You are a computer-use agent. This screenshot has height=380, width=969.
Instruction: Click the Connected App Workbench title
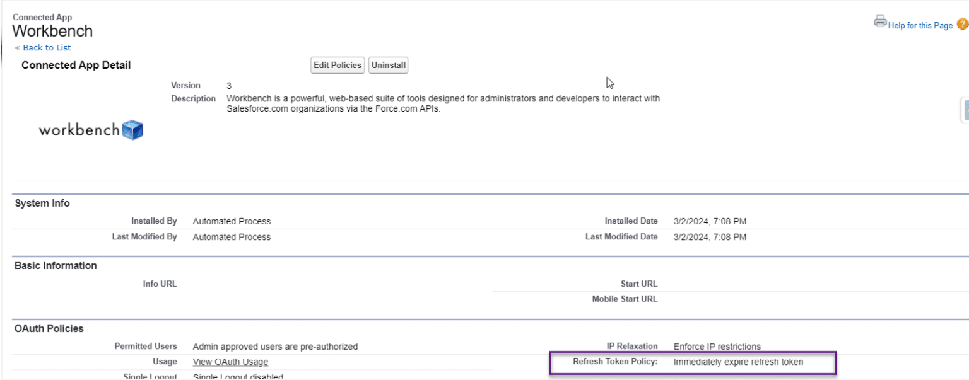coord(52,30)
